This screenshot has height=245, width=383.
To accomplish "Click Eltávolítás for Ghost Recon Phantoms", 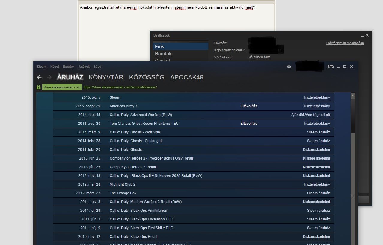I will [x=249, y=124].
